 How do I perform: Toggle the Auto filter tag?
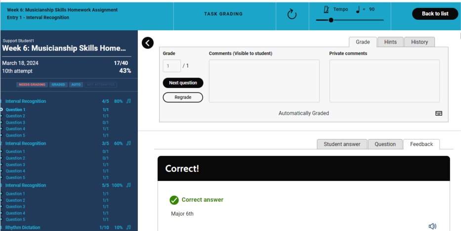coord(76,85)
